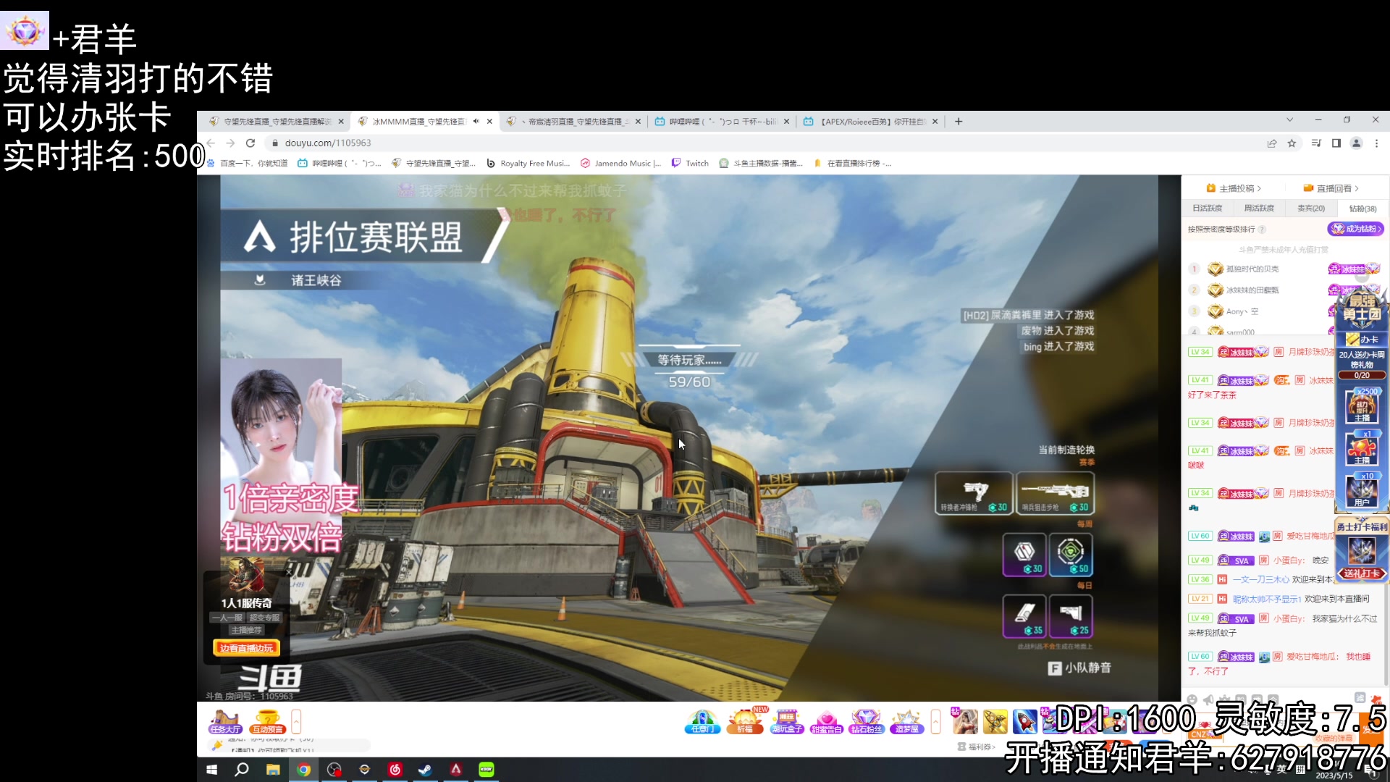Select the 贵宾(20) tab
Image resolution: width=1390 pixels, height=782 pixels.
tap(1311, 209)
